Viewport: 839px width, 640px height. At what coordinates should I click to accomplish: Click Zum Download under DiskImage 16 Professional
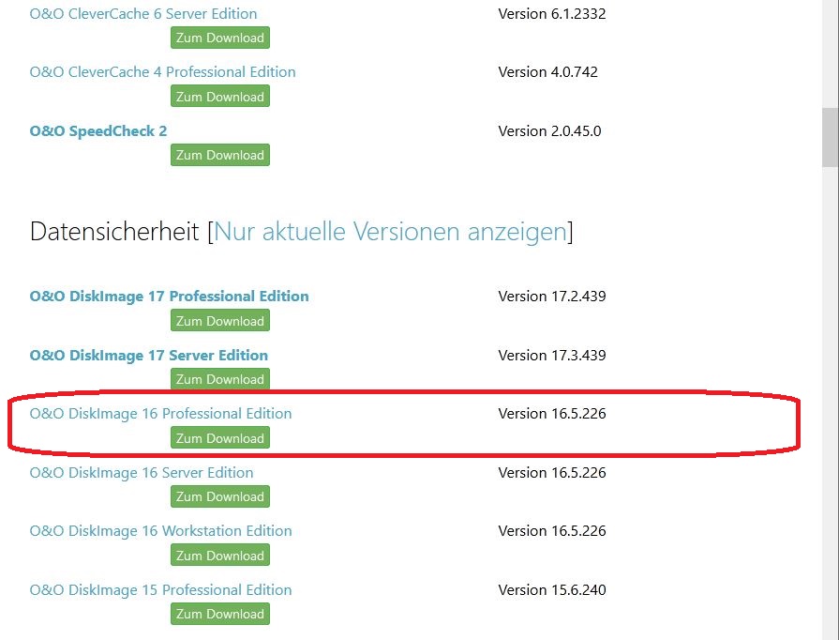click(220, 437)
